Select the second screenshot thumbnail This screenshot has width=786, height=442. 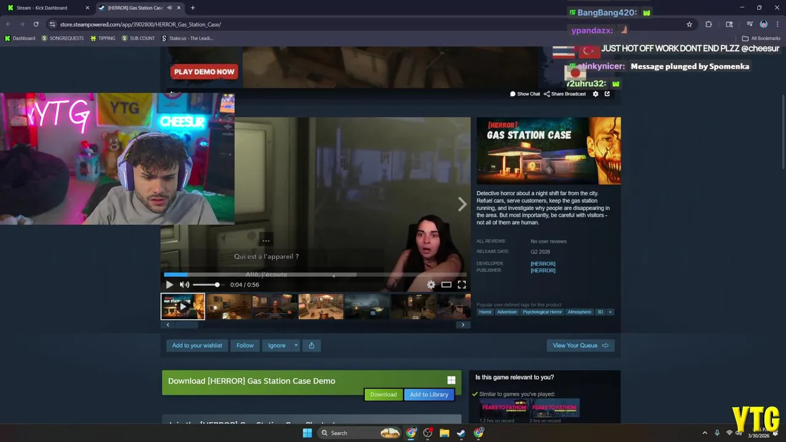click(228, 306)
